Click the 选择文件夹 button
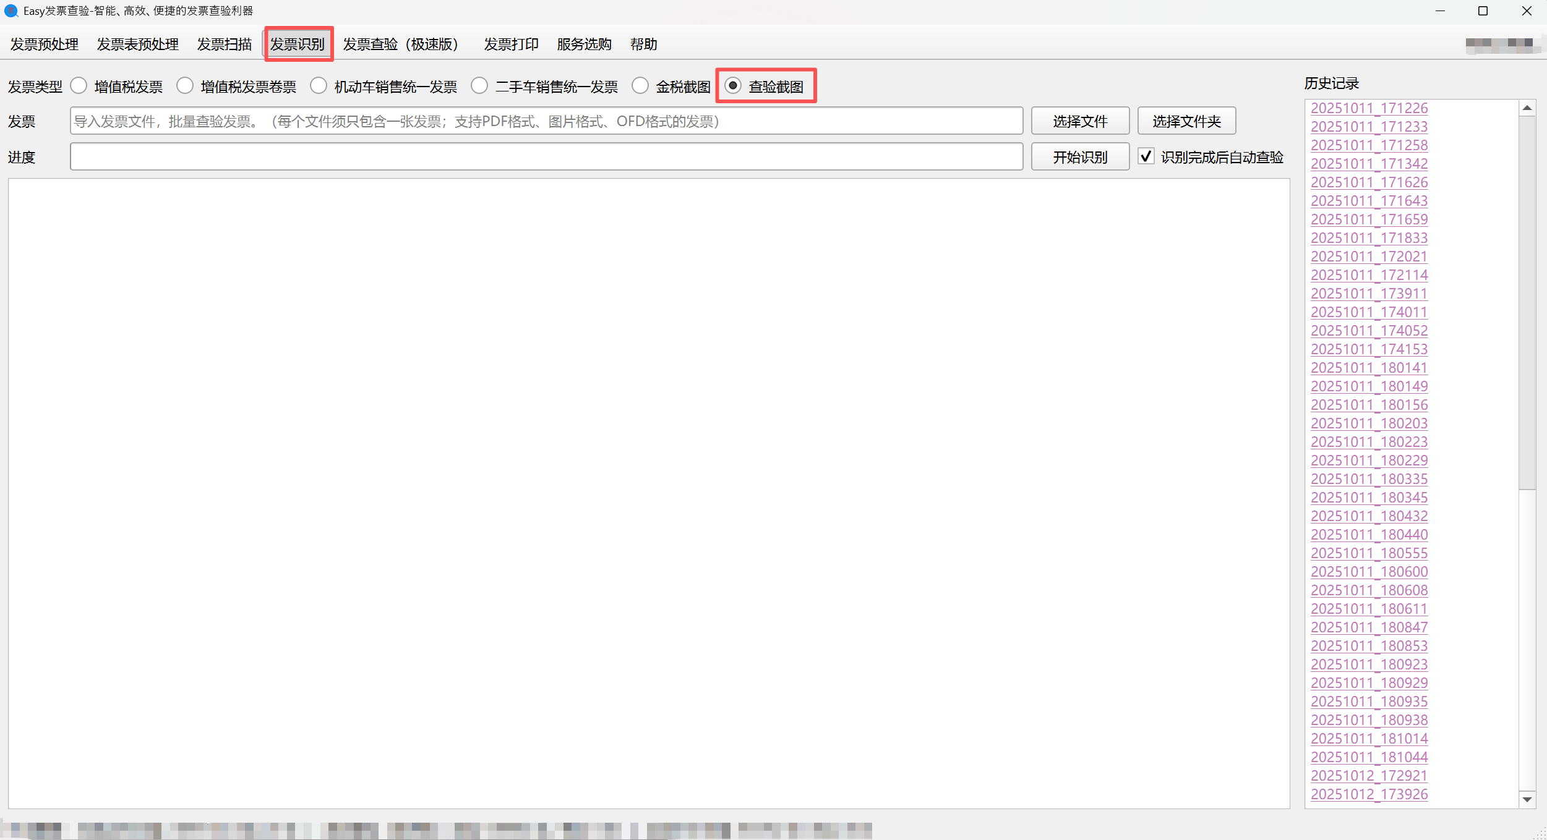Image resolution: width=1547 pixels, height=840 pixels. [x=1186, y=121]
